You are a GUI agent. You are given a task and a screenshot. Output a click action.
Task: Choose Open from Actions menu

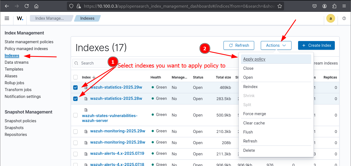click(276, 77)
